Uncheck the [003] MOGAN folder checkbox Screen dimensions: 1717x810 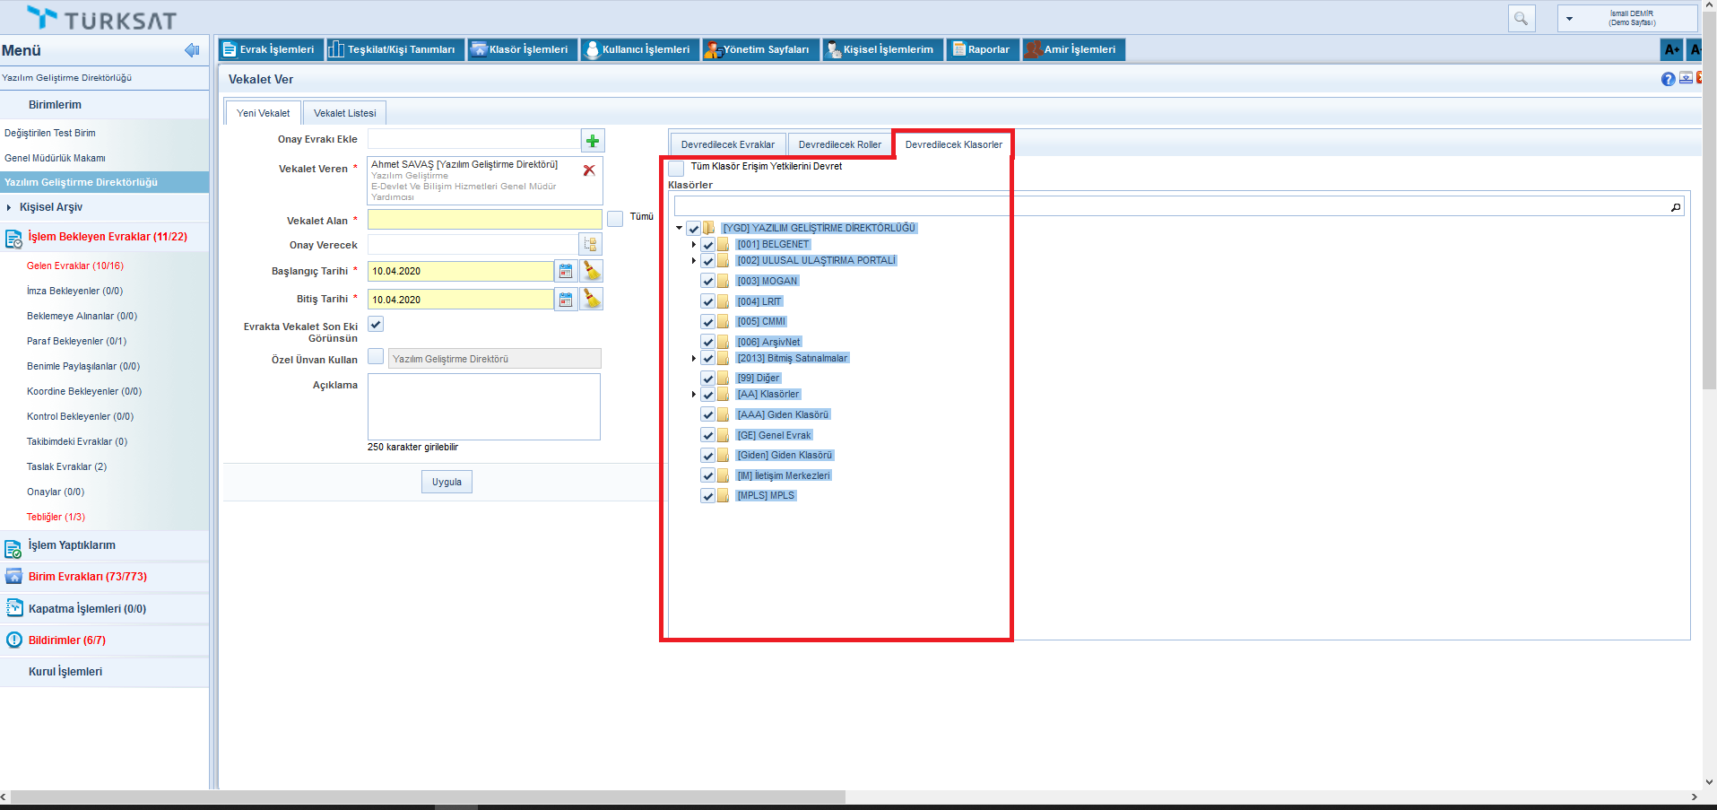(707, 282)
